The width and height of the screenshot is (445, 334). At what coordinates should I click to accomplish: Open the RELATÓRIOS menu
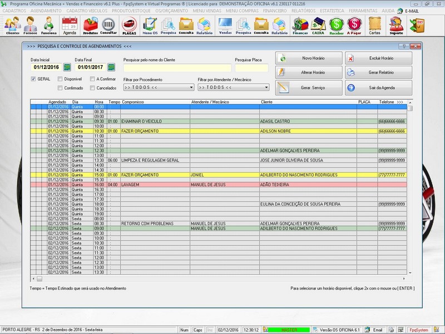(304, 11)
